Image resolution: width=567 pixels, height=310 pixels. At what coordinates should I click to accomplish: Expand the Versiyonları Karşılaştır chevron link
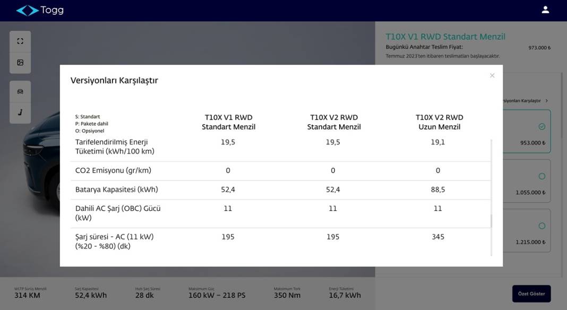click(x=546, y=100)
